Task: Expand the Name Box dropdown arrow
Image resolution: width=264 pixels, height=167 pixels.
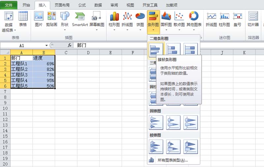Action: [x=47, y=46]
